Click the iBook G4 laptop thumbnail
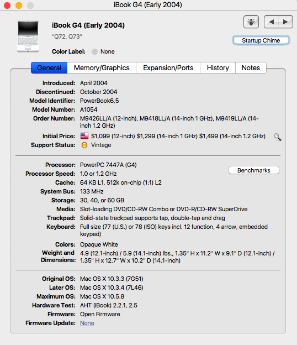 point(28,36)
